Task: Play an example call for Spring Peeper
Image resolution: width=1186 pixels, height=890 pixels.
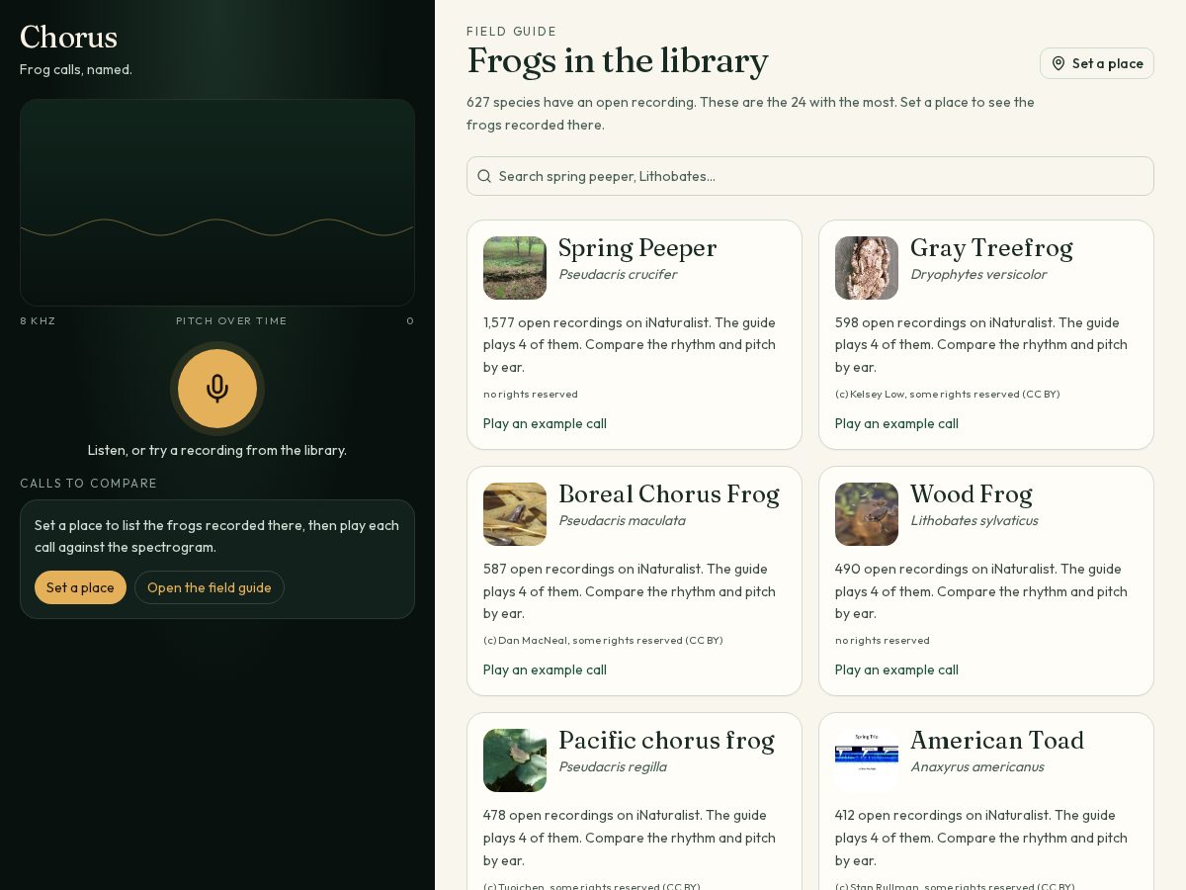Action: (545, 423)
